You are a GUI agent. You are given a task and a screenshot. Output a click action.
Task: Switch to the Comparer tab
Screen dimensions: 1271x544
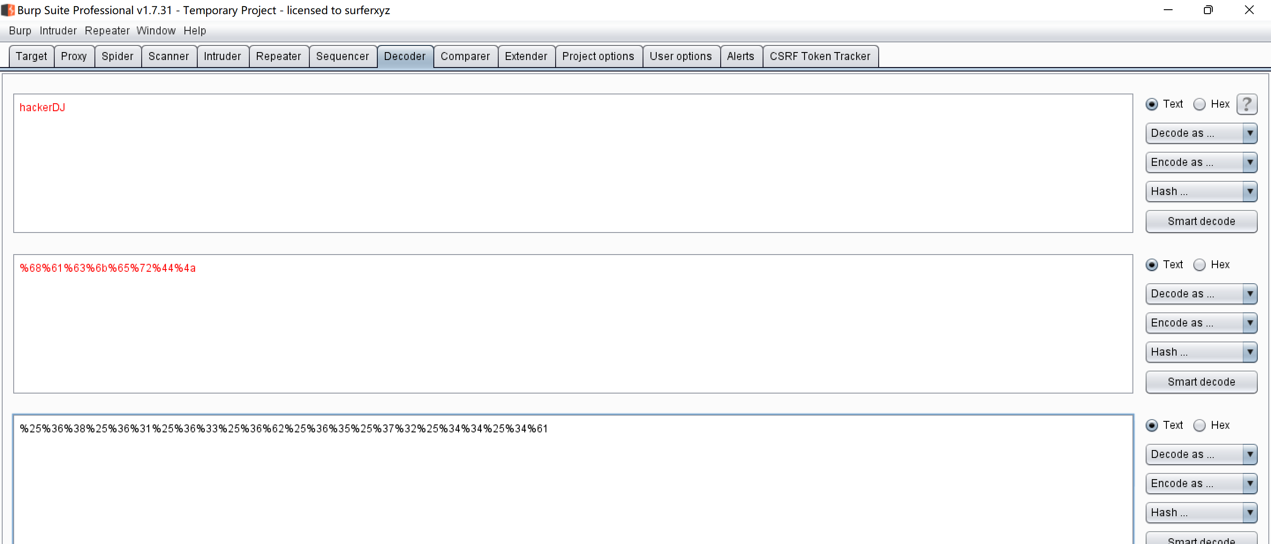coord(465,56)
